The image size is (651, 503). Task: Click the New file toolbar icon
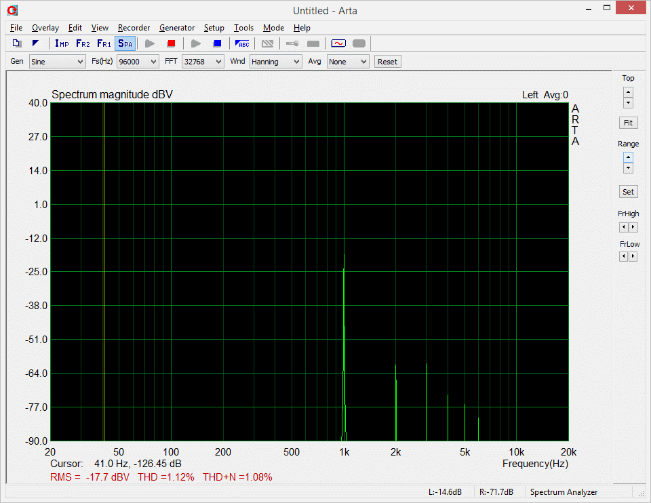(x=16, y=43)
